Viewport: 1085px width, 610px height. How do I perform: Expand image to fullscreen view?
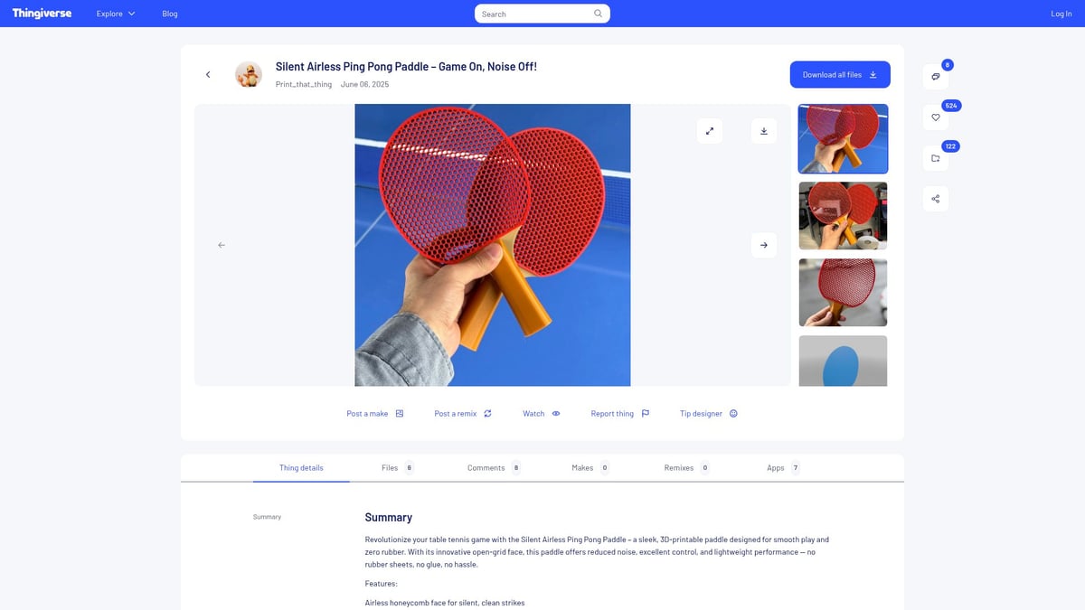[710, 131]
